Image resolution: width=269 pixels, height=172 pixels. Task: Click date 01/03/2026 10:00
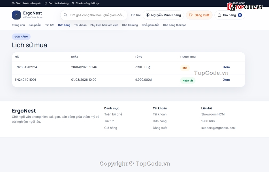(84, 80)
